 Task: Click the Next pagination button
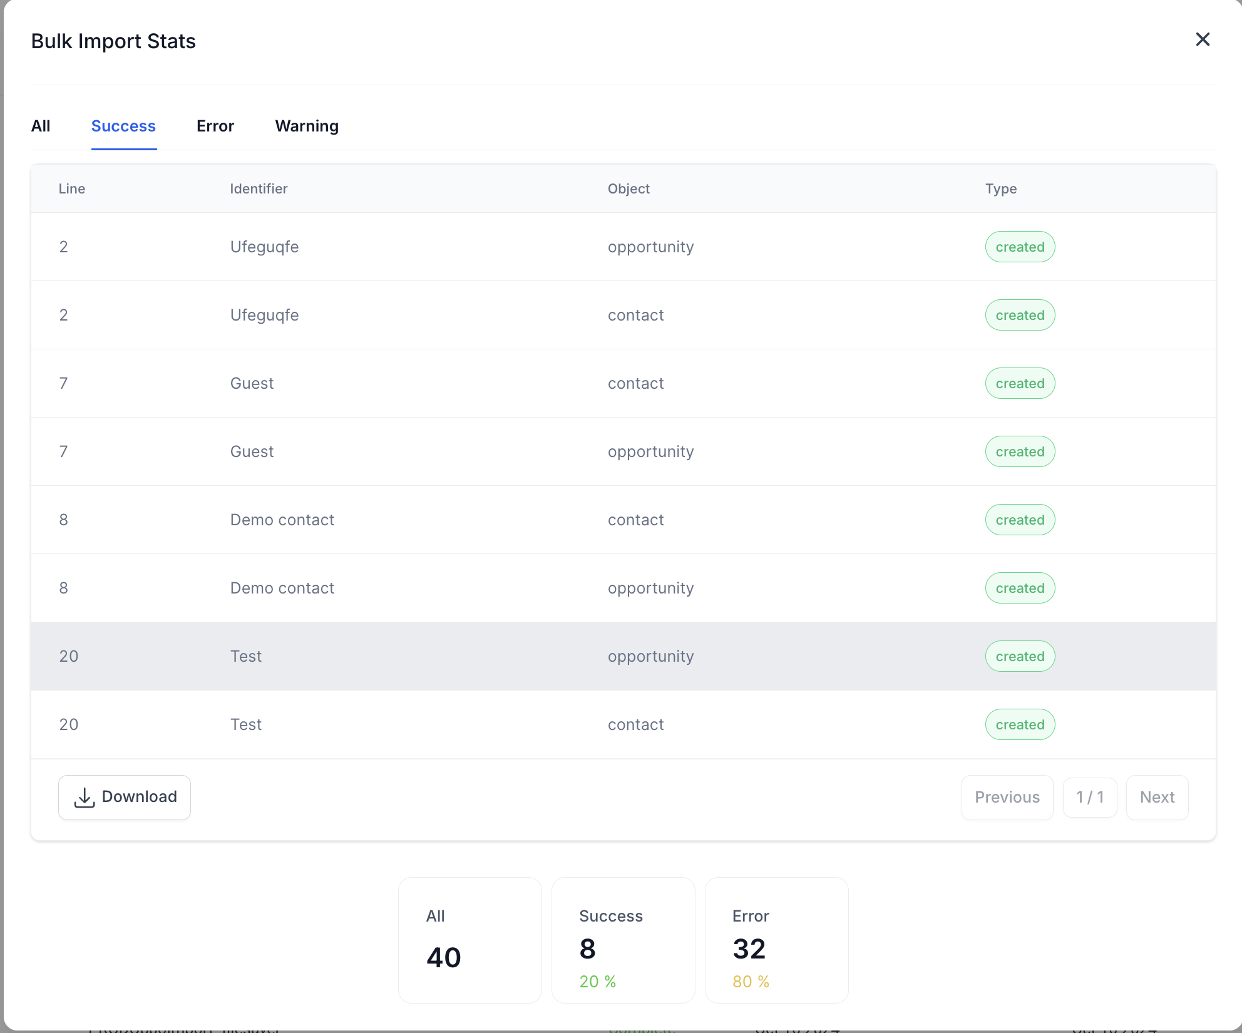click(1157, 797)
